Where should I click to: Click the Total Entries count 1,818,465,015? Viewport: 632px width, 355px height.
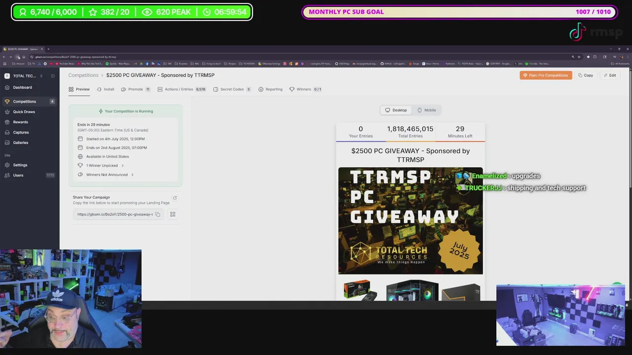click(x=410, y=129)
